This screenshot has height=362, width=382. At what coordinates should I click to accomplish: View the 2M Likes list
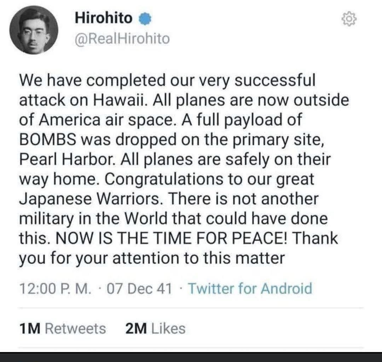click(x=155, y=328)
